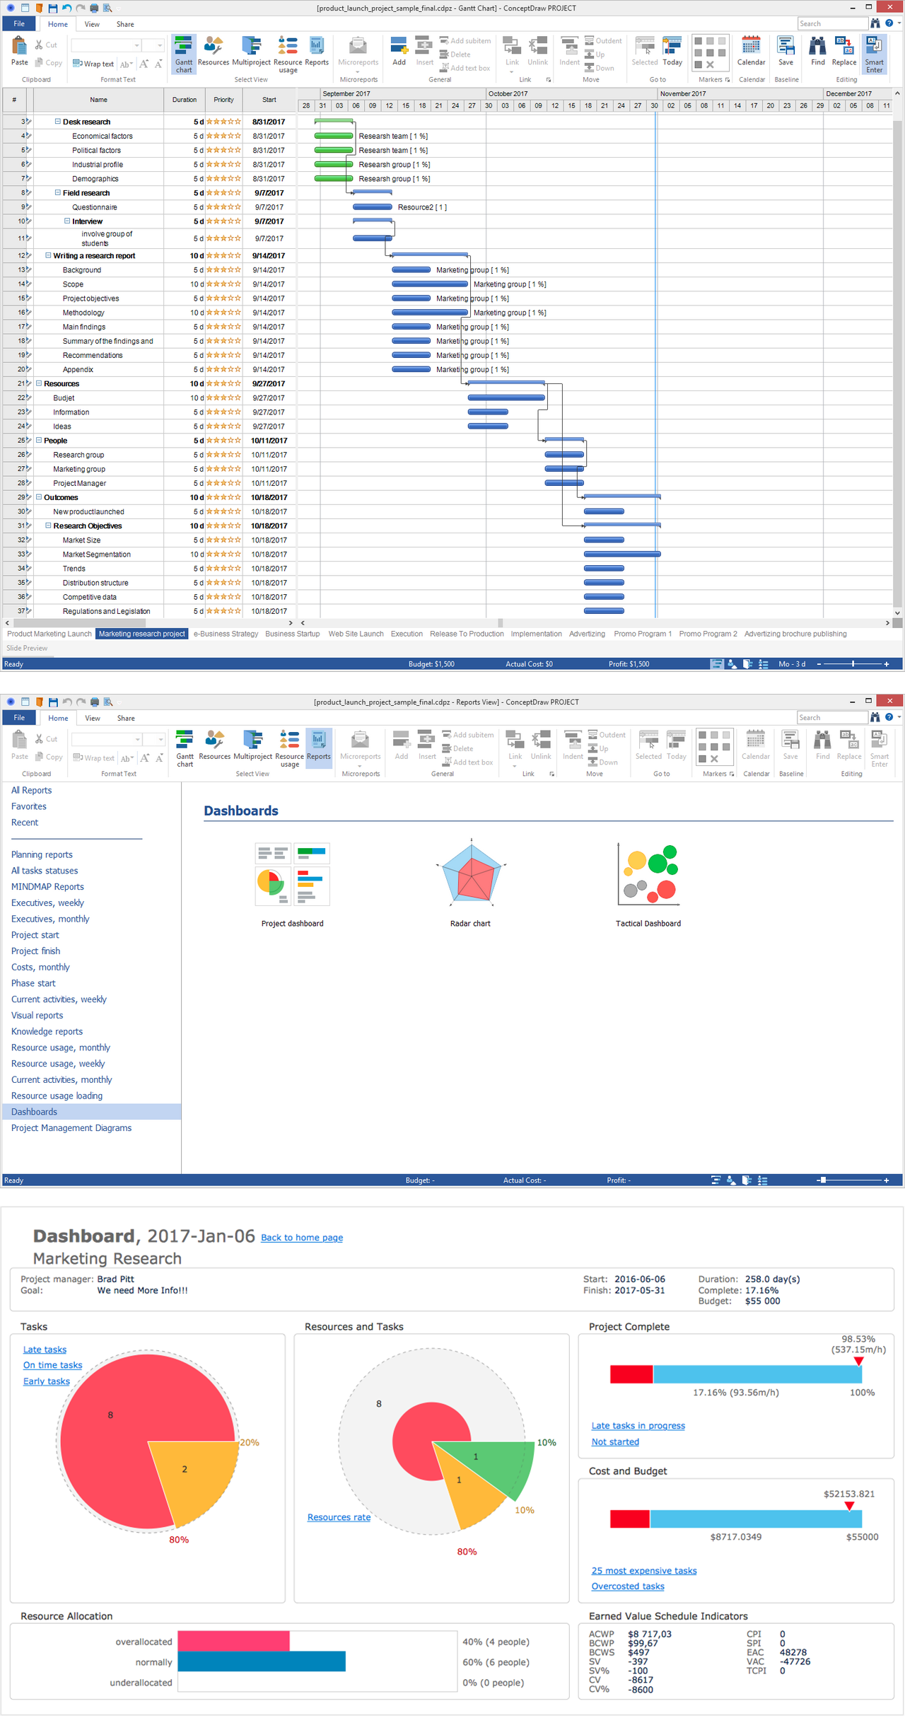This screenshot has height=1718, width=905.
Task: Open the Back to home page link
Action: (x=302, y=1238)
